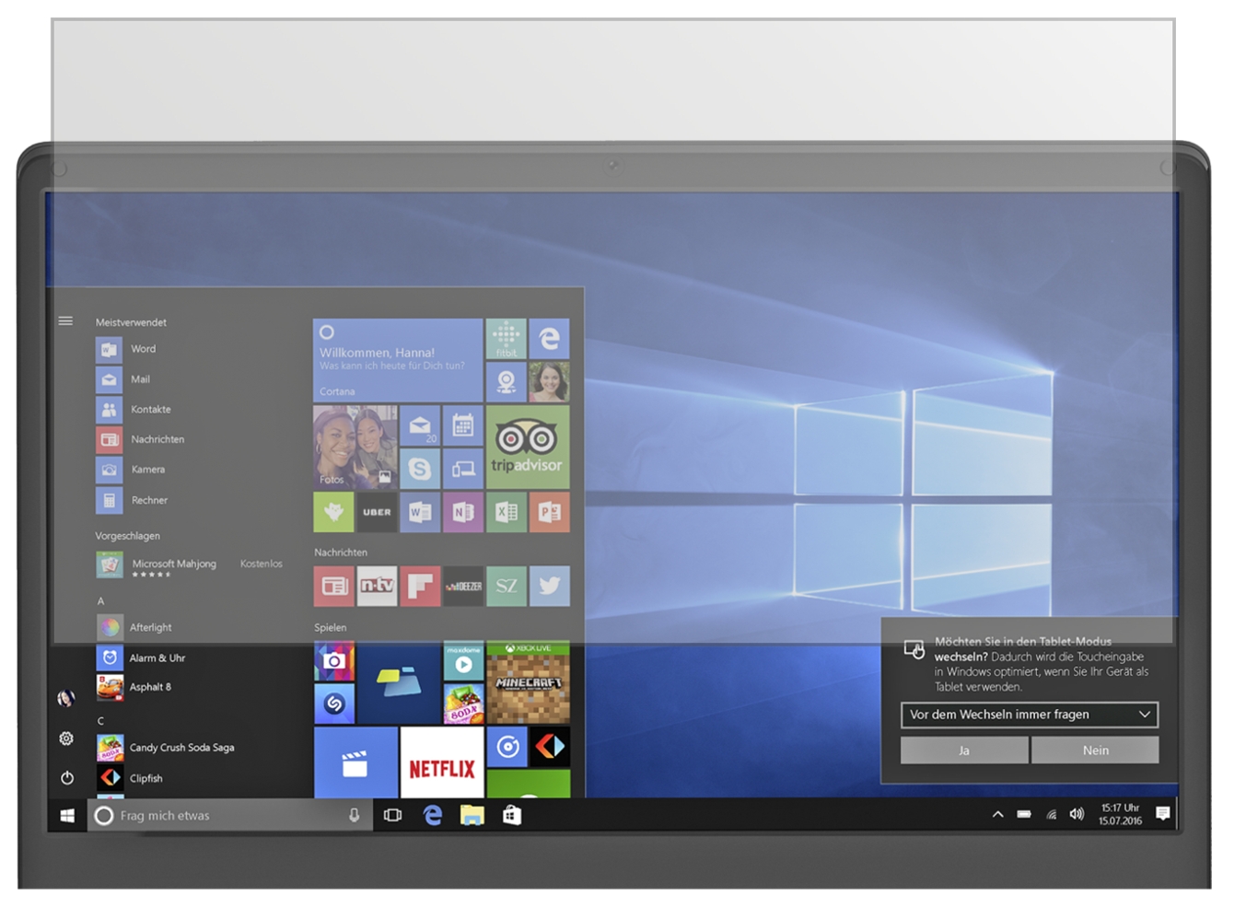Open the tripadvisor tile

(528, 447)
